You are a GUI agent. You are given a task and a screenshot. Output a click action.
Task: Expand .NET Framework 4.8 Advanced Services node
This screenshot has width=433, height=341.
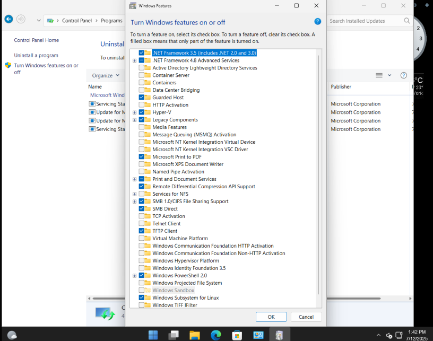pos(134,60)
